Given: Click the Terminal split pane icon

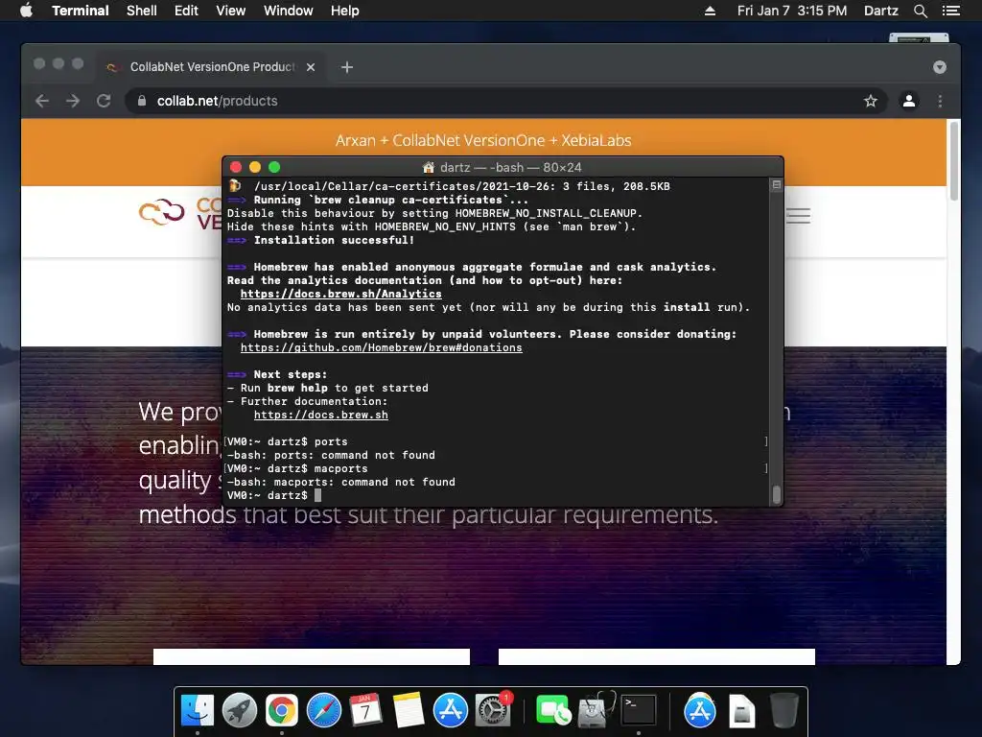Looking at the screenshot, I should (776, 185).
